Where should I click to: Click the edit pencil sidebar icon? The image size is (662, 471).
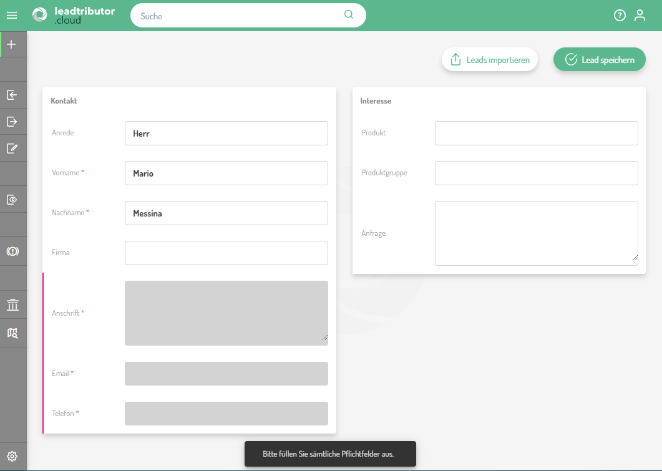(12, 148)
